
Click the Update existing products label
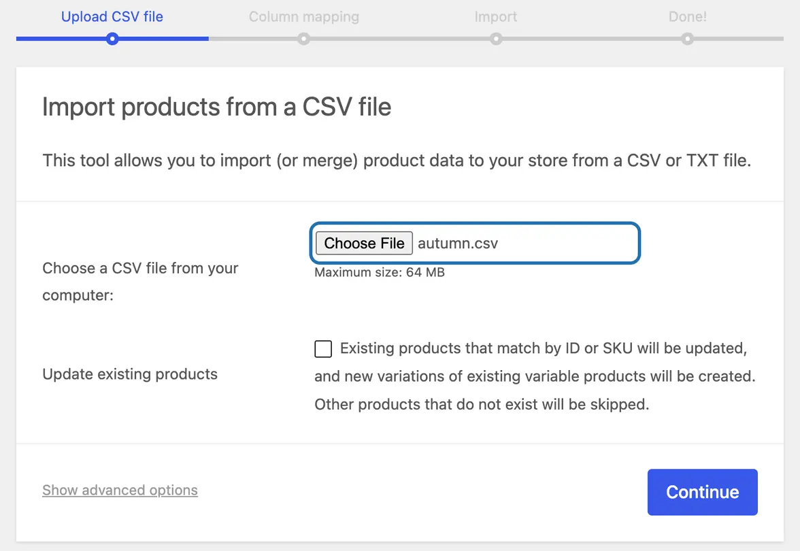tap(130, 374)
